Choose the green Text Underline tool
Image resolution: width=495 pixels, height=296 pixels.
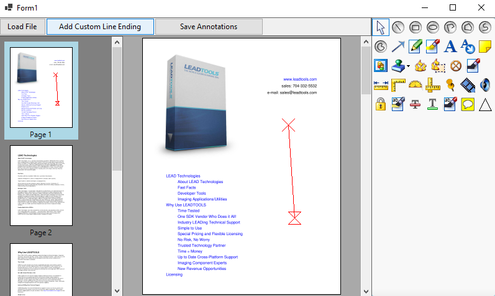click(433, 104)
